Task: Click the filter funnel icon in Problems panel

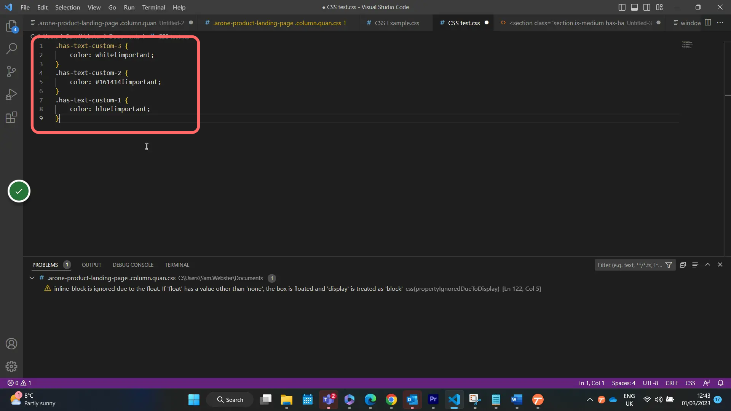Action: pos(669,265)
